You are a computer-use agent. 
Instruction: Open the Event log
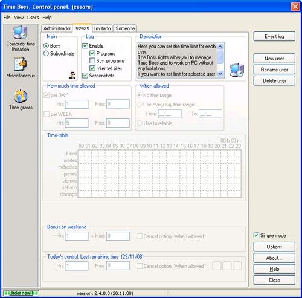(x=274, y=36)
